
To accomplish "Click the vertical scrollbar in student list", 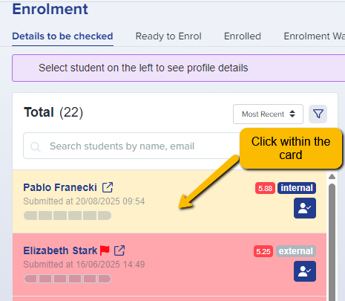I will pyautogui.click(x=332, y=242).
